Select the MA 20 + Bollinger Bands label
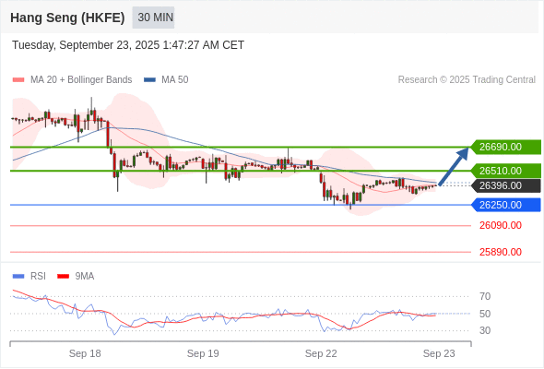Screen dimensions: 544x369 pyautogui.click(x=81, y=80)
